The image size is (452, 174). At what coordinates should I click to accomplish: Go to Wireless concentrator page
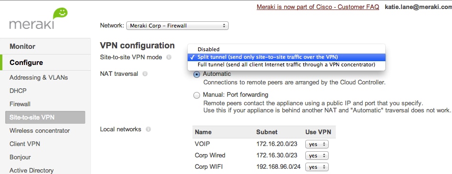pos(40,130)
